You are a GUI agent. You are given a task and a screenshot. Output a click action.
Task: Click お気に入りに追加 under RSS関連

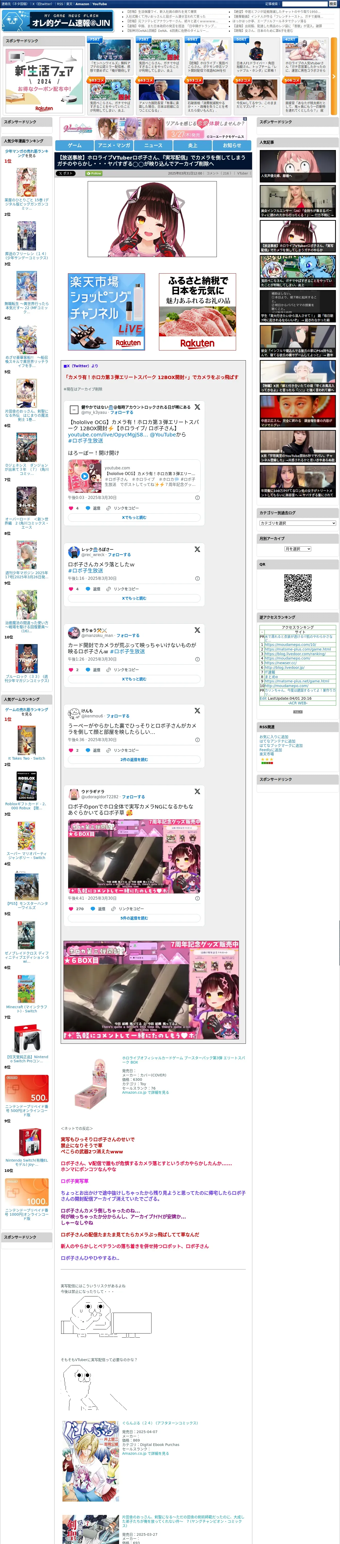pos(274,737)
